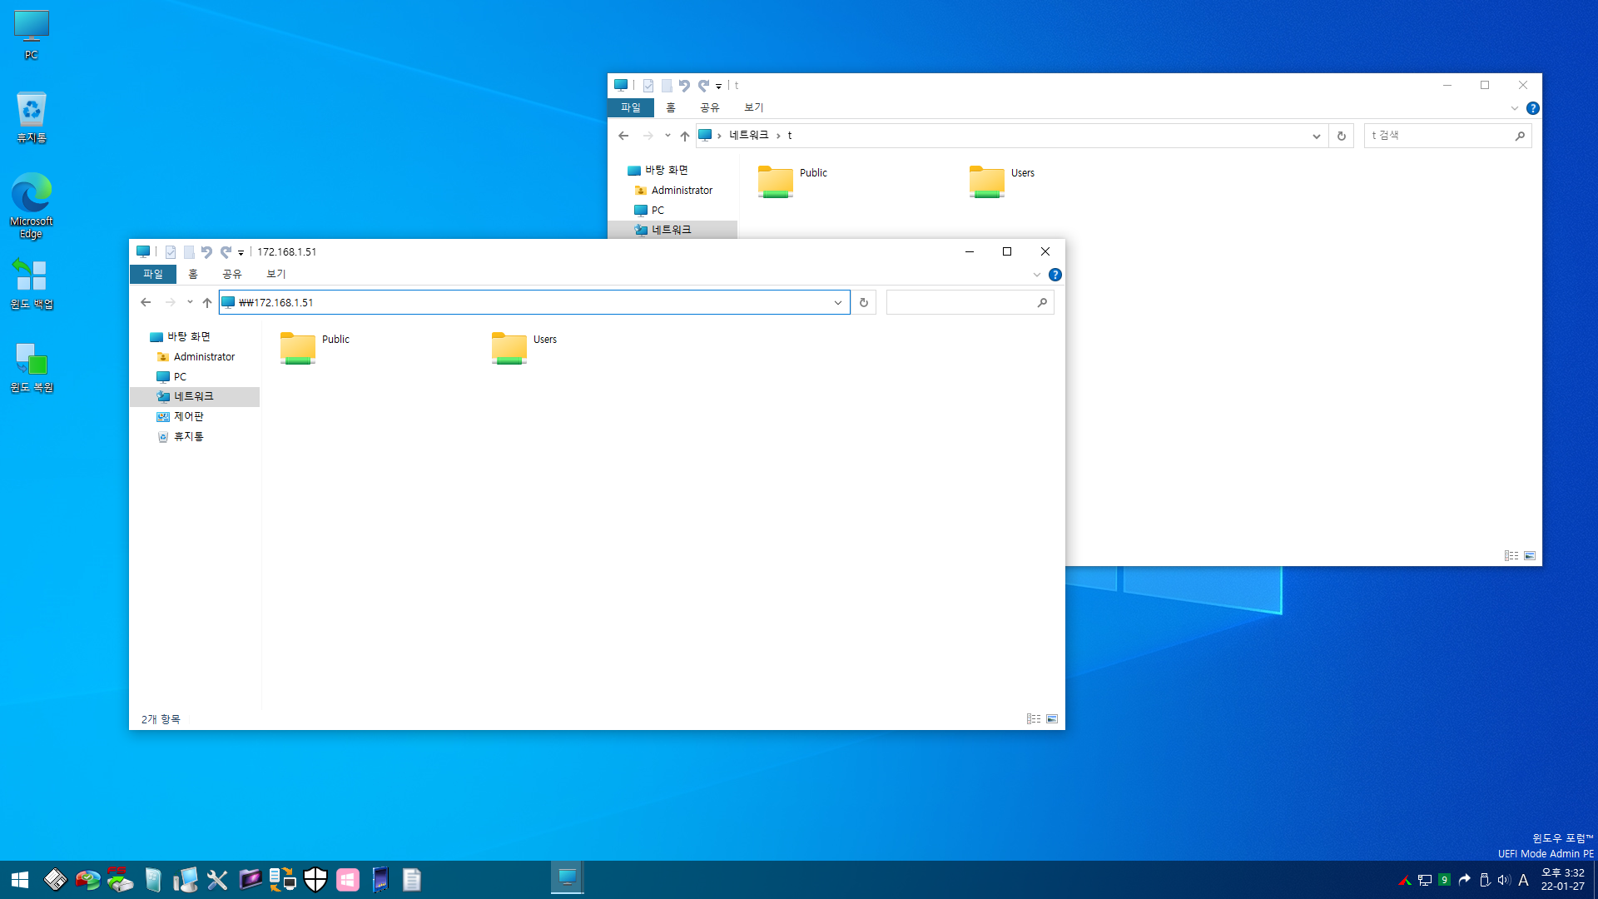Click search magnifier in 172.168.1.51 window
This screenshot has height=899, width=1598.
[1042, 302]
